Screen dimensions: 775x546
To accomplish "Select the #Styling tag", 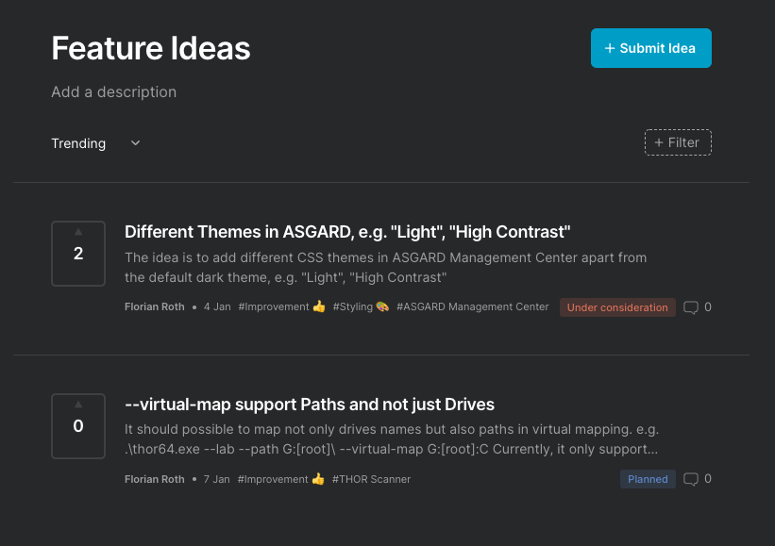I will [361, 307].
